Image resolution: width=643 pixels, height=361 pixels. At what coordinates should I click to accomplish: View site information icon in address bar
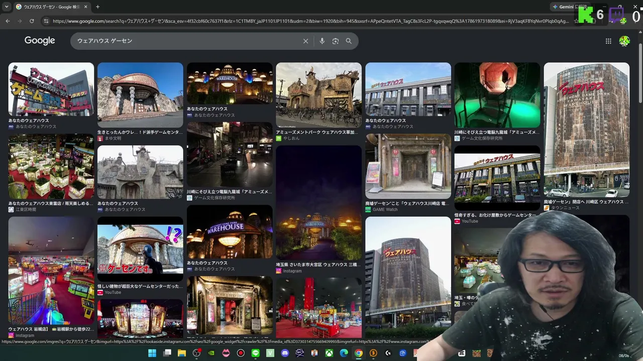tap(46, 21)
